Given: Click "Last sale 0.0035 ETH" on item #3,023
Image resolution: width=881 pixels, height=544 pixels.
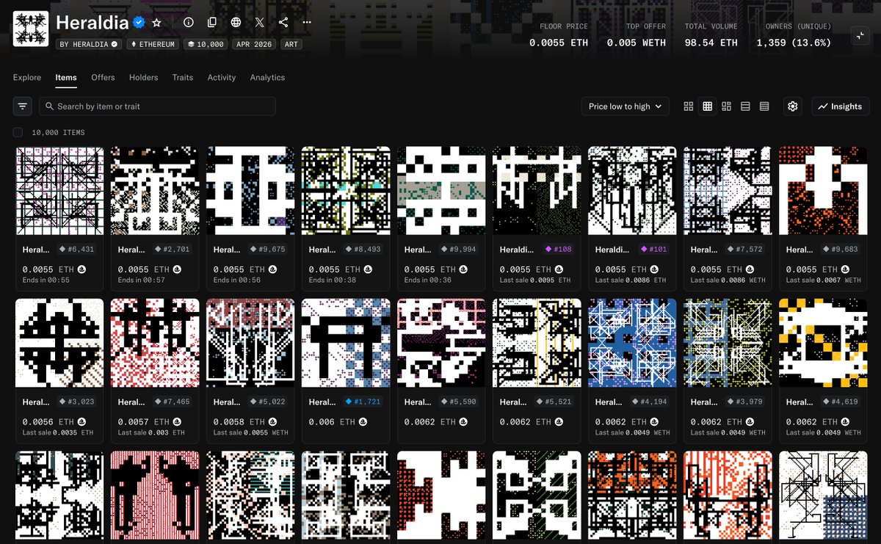Looking at the screenshot, I should (58, 433).
